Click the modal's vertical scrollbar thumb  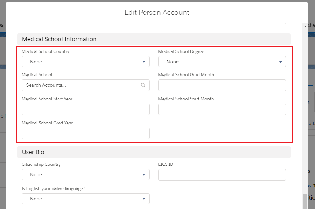click(x=305, y=201)
